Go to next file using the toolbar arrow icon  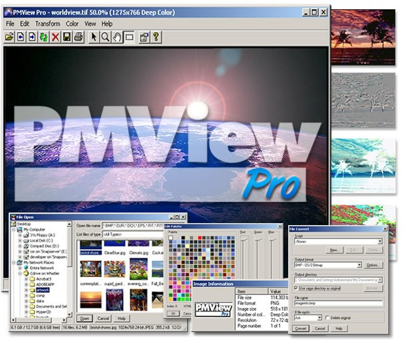click(32, 37)
